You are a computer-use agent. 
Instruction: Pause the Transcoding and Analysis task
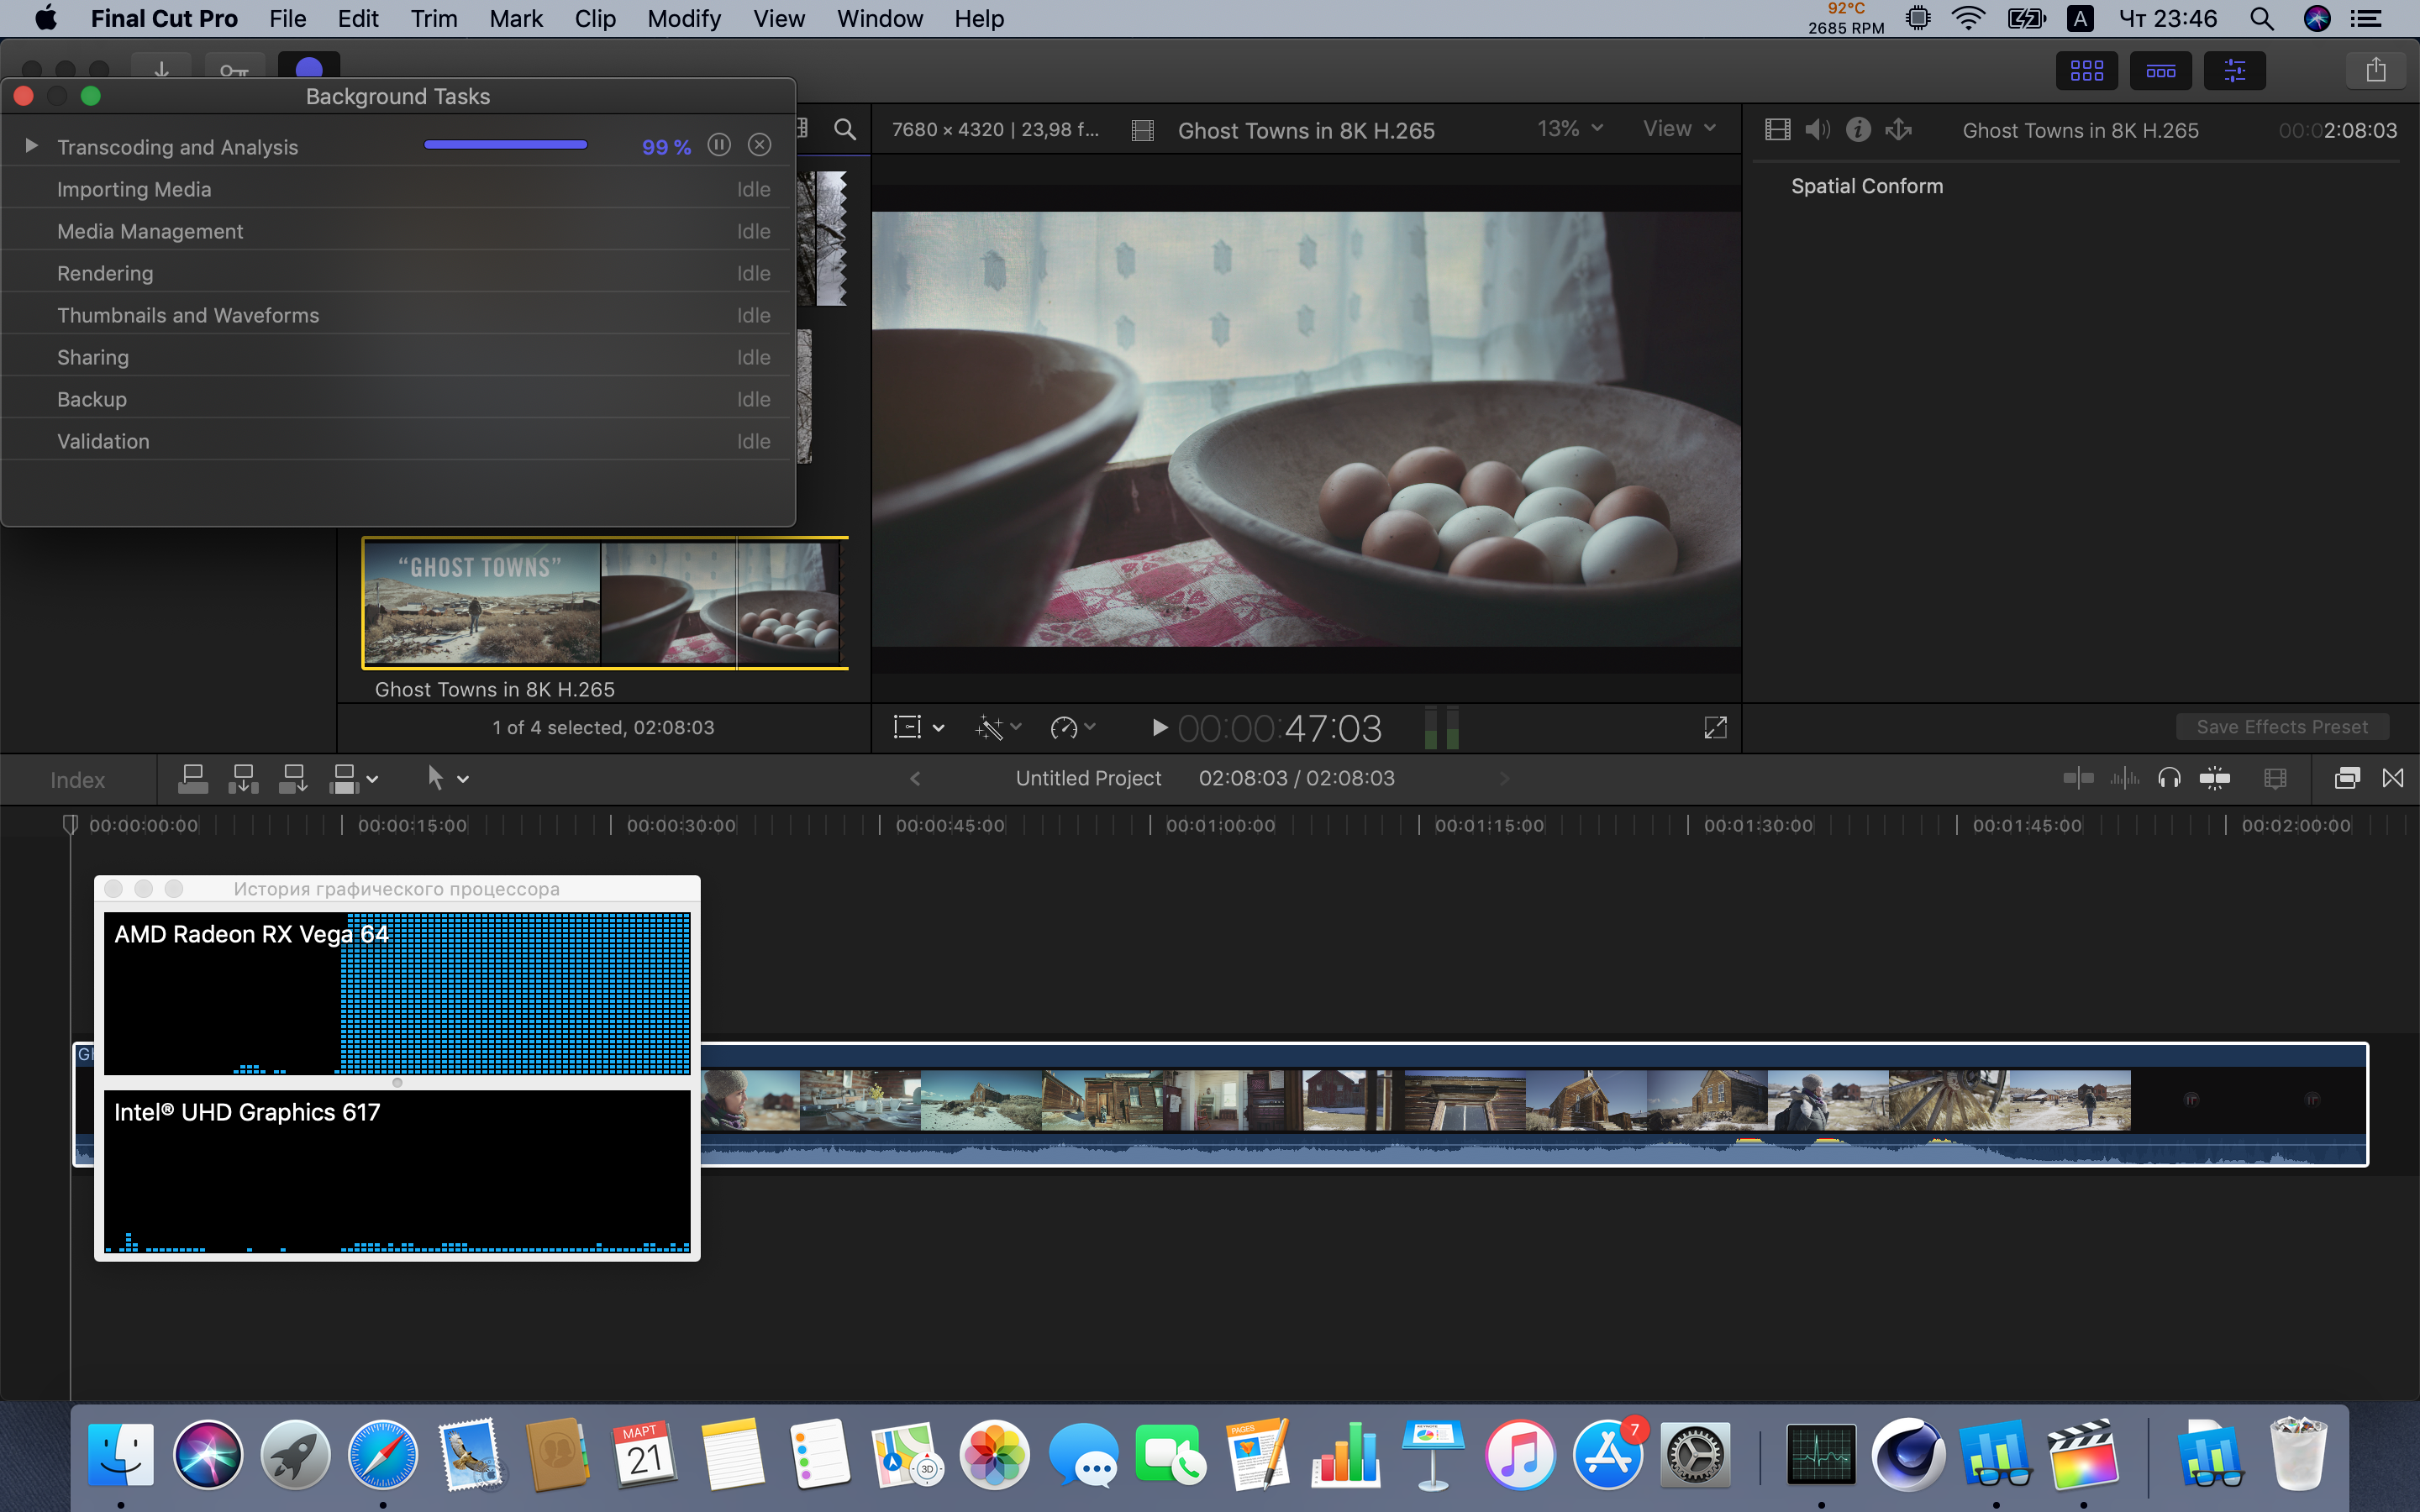point(718,145)
